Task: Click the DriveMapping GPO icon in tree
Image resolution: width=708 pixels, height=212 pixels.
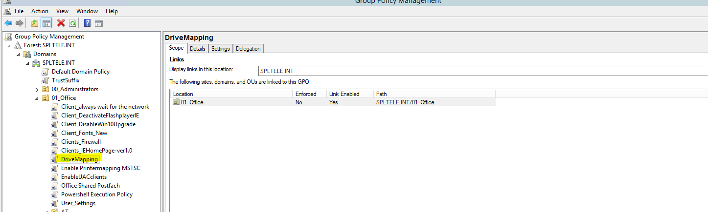Action: coord(55,159)
